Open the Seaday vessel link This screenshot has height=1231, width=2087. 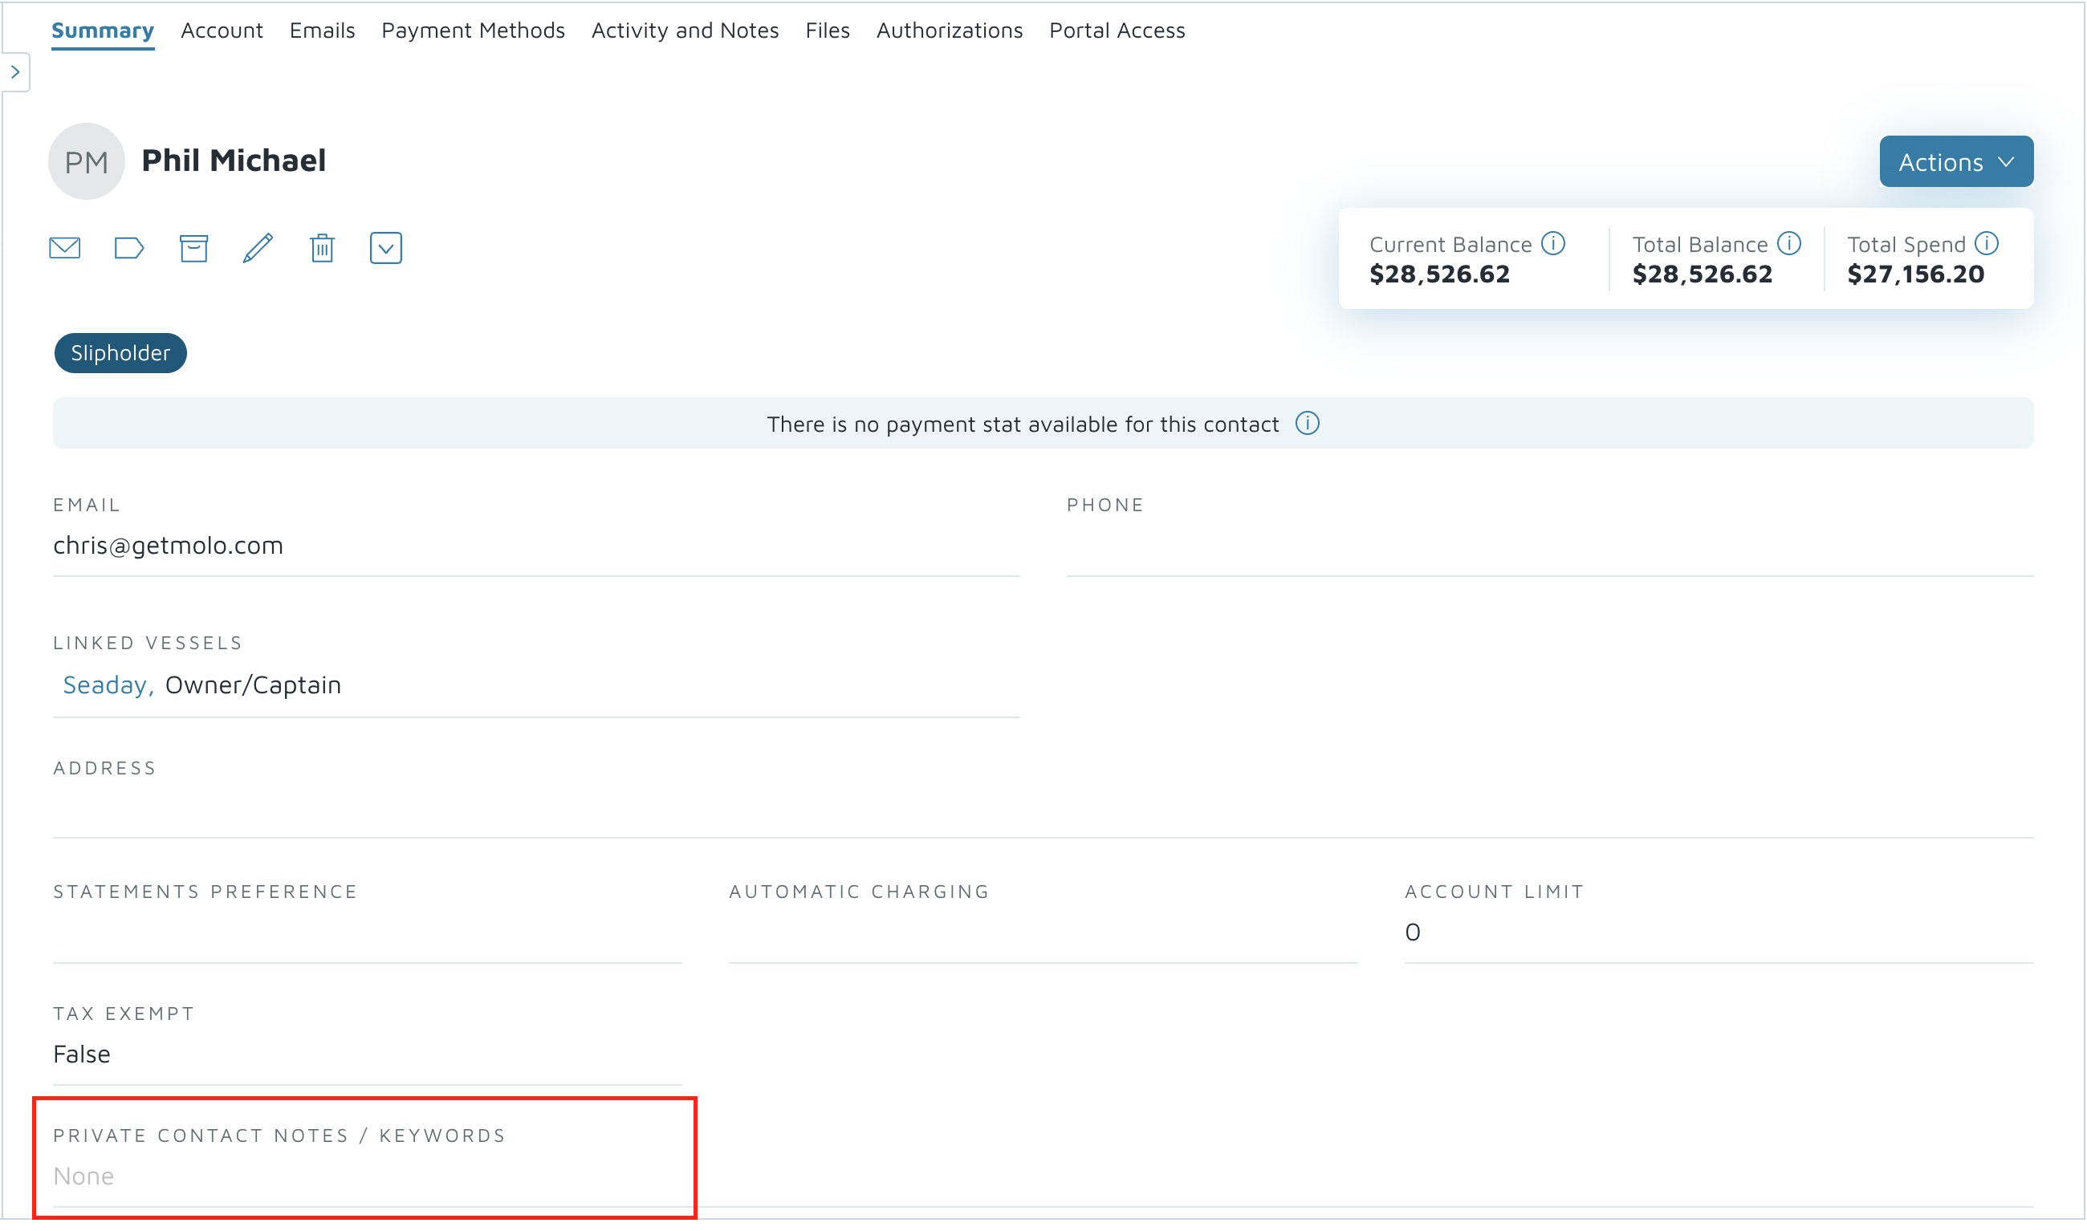click(x=104, y=685)
